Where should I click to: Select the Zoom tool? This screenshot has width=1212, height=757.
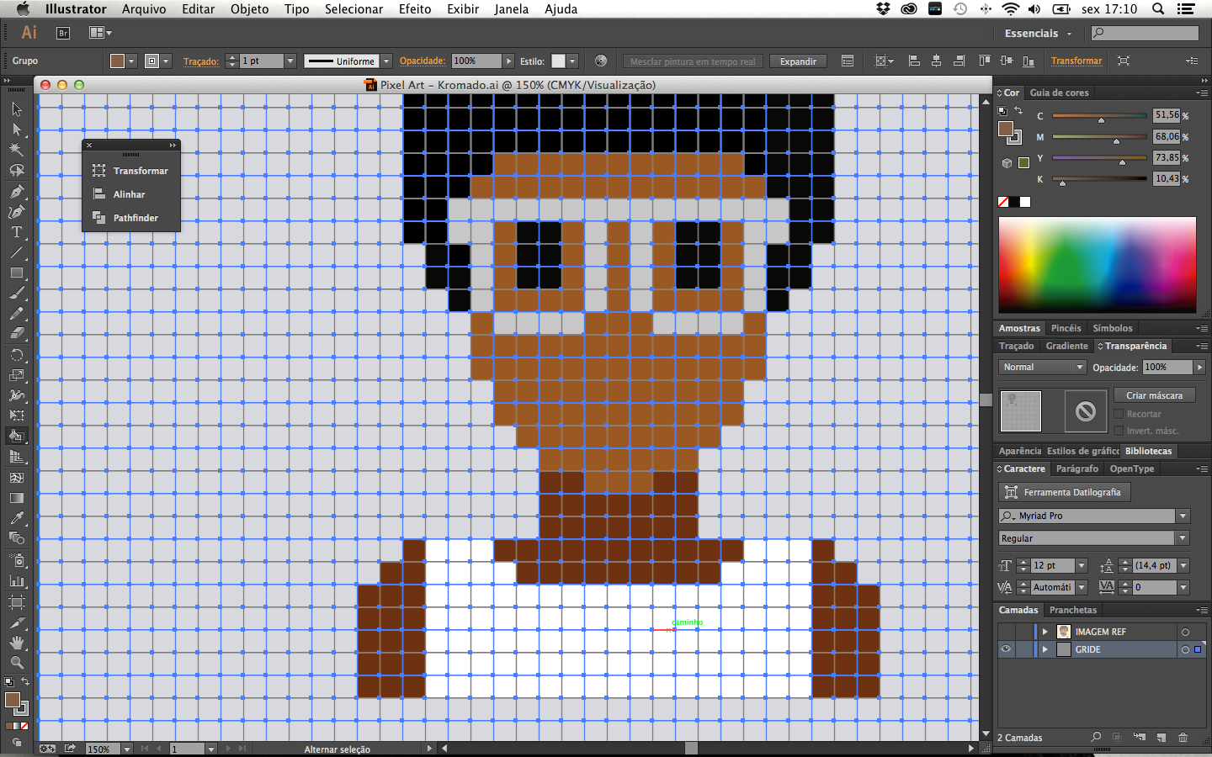tap(17, 663)
